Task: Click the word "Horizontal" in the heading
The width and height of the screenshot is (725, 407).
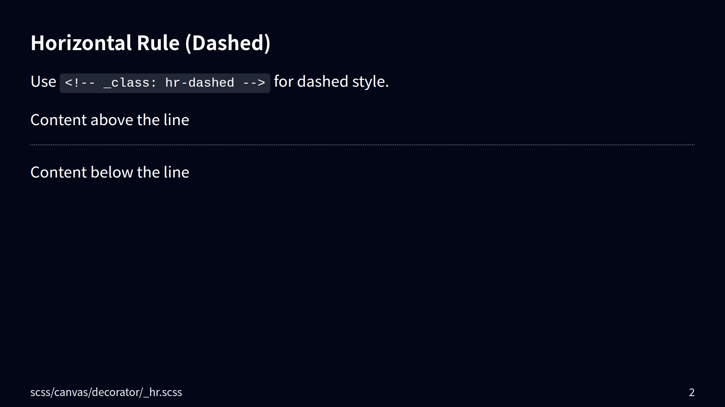Action: point(81,43)
